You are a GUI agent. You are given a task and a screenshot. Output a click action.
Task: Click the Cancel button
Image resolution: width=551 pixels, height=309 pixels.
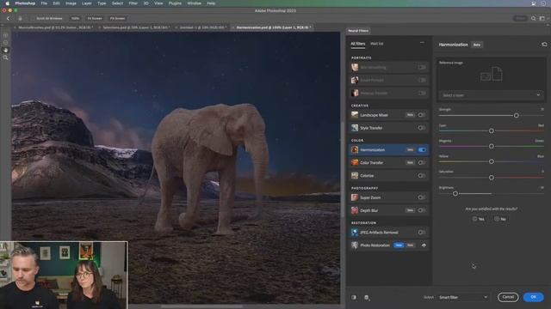click(x=508, y=297)
